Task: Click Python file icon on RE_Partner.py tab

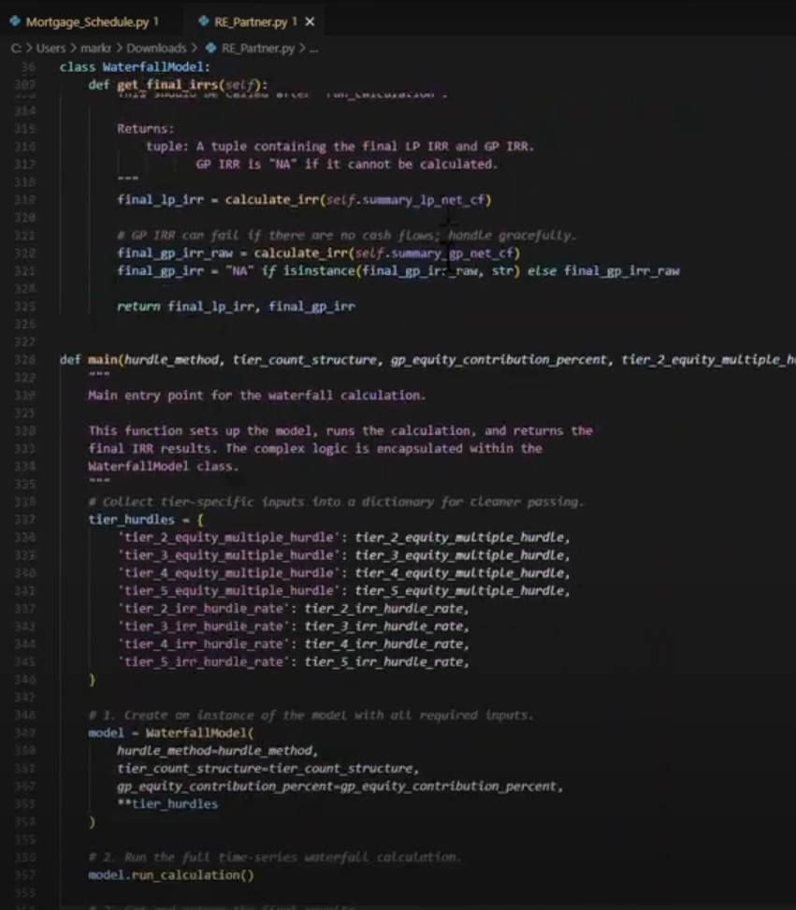Action: [x=203, y=22]
